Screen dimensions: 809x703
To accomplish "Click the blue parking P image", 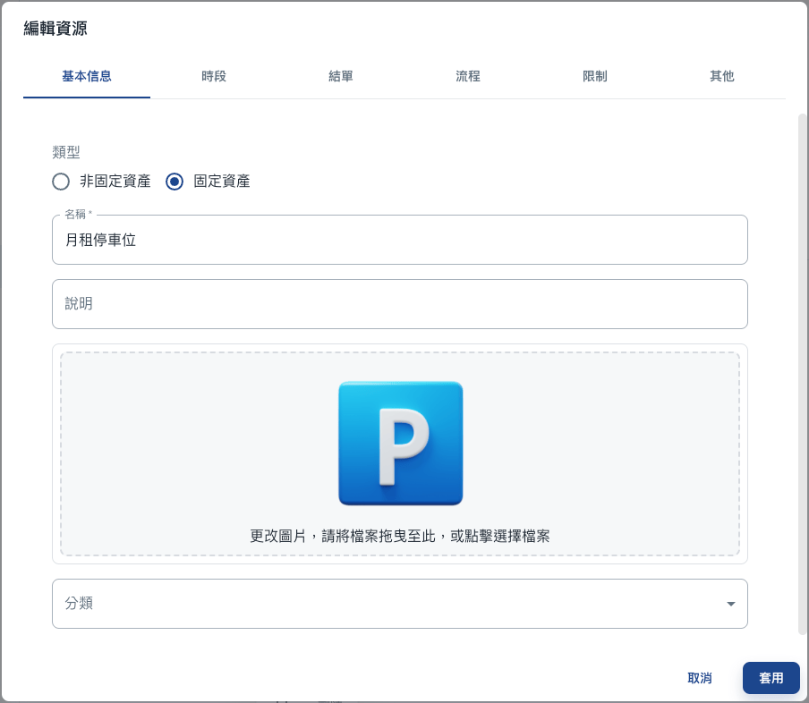I will pos(400,444).
